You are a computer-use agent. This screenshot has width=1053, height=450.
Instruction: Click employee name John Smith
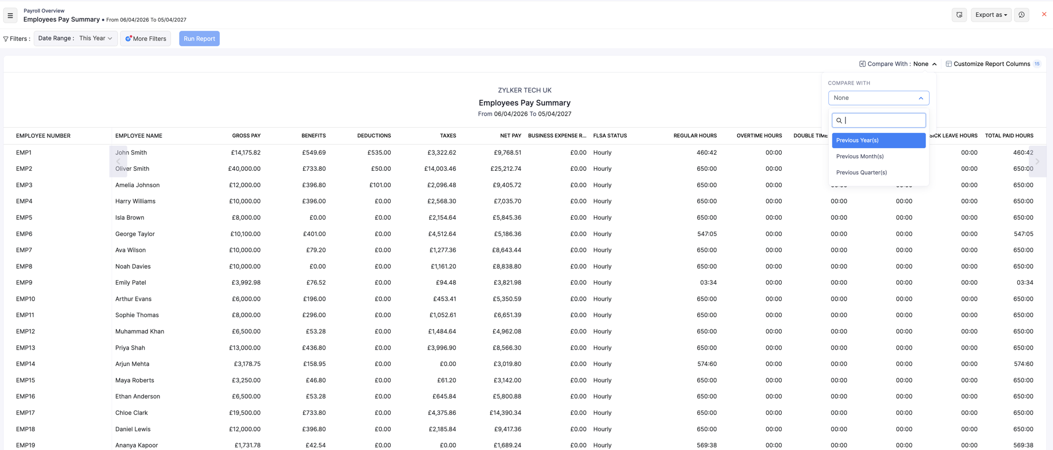point(131,152)
